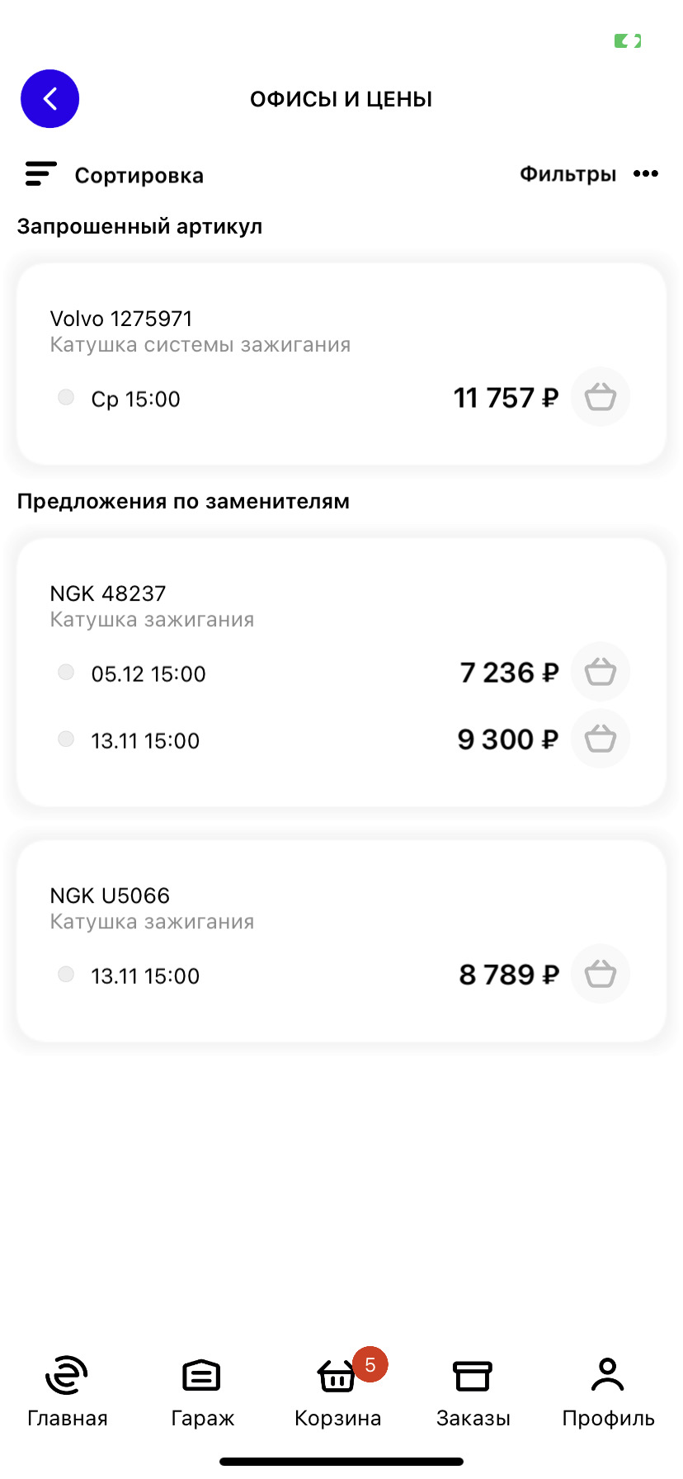Open the Фильтры filter options
Viewport: 683px width, 1479px height.
pos(568,174)
